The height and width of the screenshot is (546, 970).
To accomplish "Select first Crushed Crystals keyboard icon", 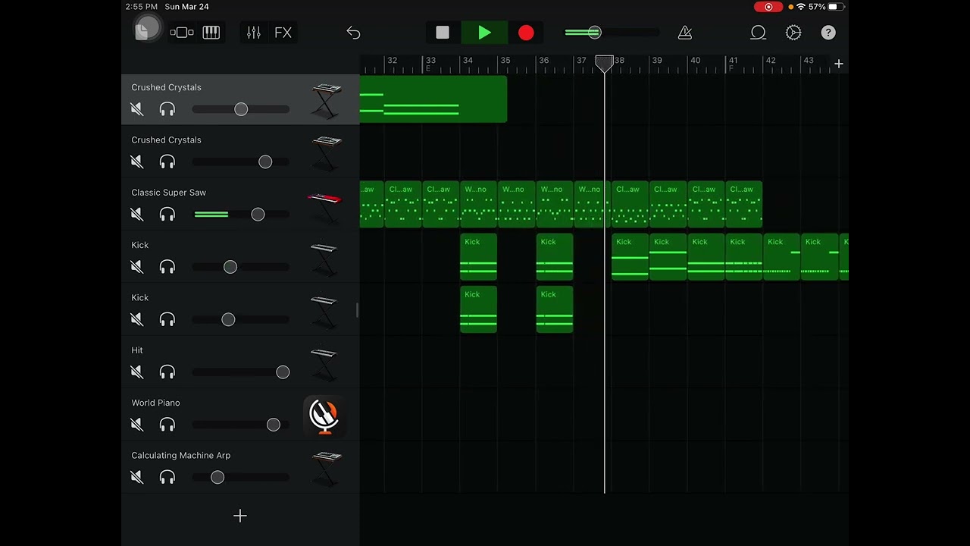I will click(326, 101).
